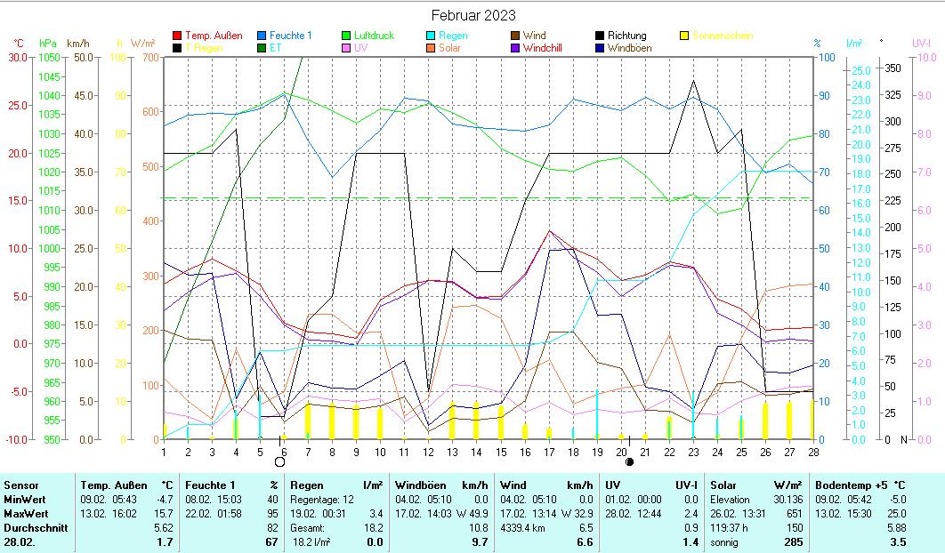Click the minimum temperature value '-4.7'
The width and height of the screenshot is (945, 553).
pyautogui.click(x=165, y=500)
